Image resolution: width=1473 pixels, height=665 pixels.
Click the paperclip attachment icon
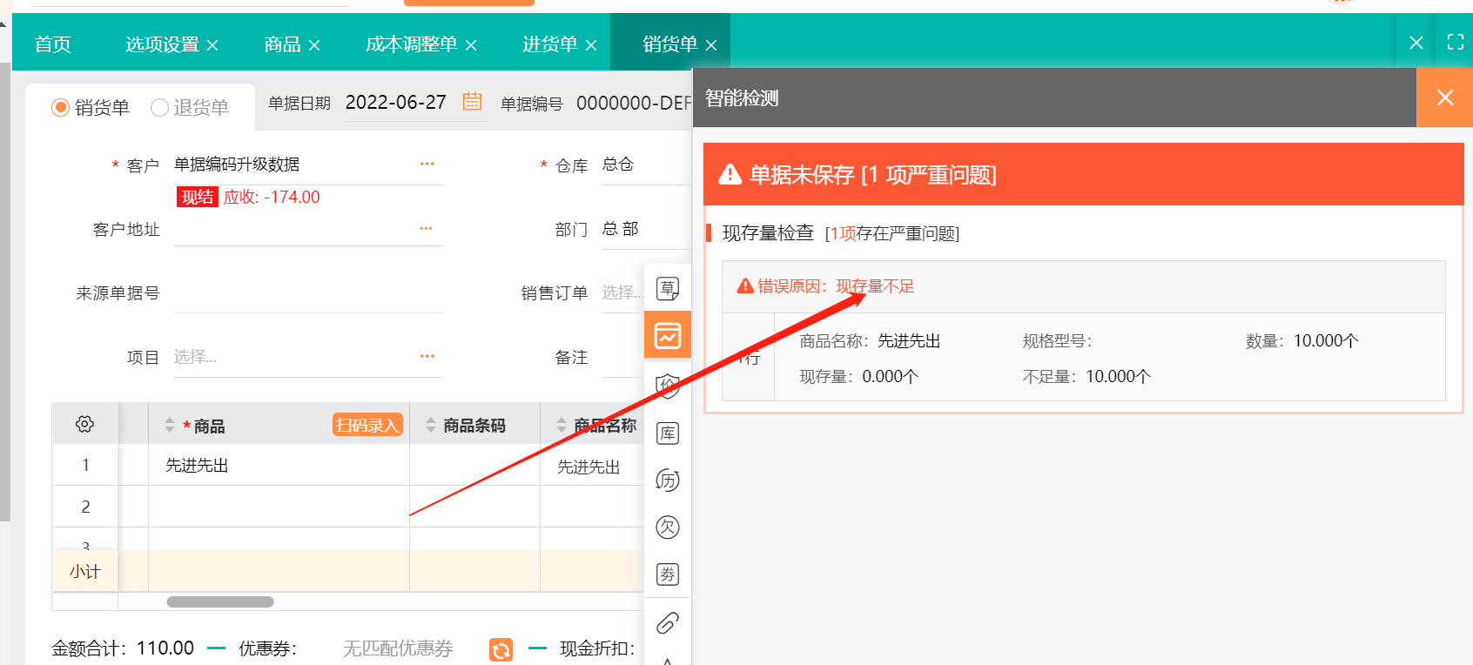(667, 623)
